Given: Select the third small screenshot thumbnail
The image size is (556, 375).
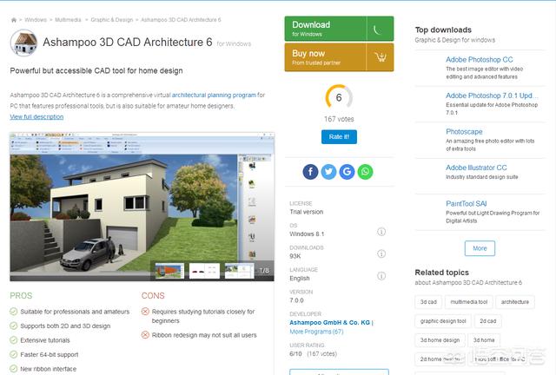Looking at the screenshot, I should (x=240, y=271).
